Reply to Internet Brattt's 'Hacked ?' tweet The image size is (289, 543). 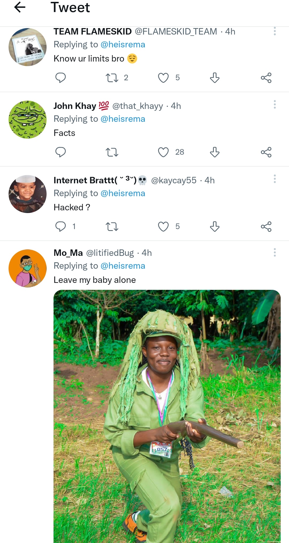(x=60, y=226)
